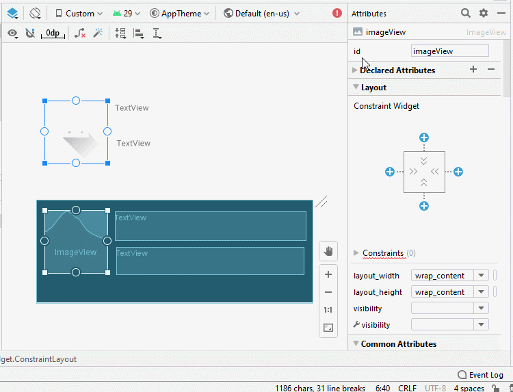The height and width of the screenshot is (392, 513).
Task: Click the red error warning icon
Action: click(x=337, y=13)
